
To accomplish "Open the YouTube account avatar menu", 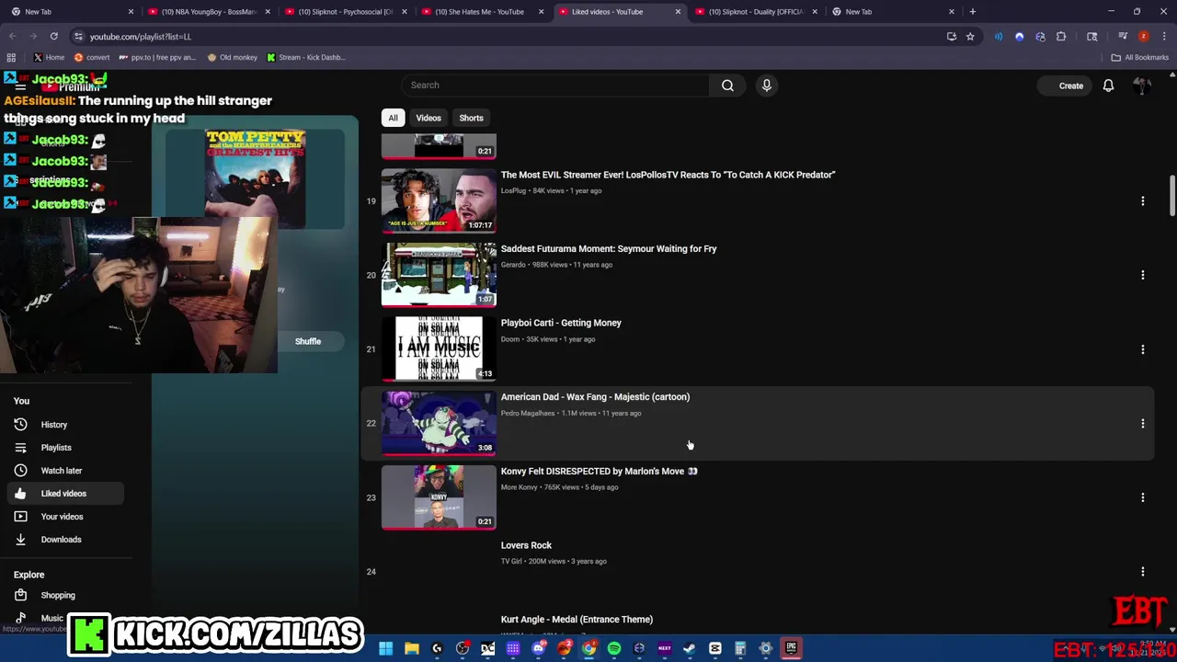I will [1142, 86].
